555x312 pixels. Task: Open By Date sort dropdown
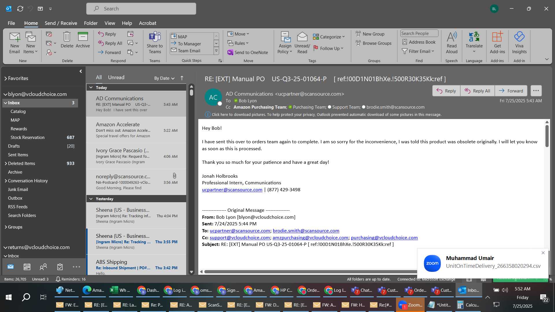pyautogui.click(x=164, y=78)
